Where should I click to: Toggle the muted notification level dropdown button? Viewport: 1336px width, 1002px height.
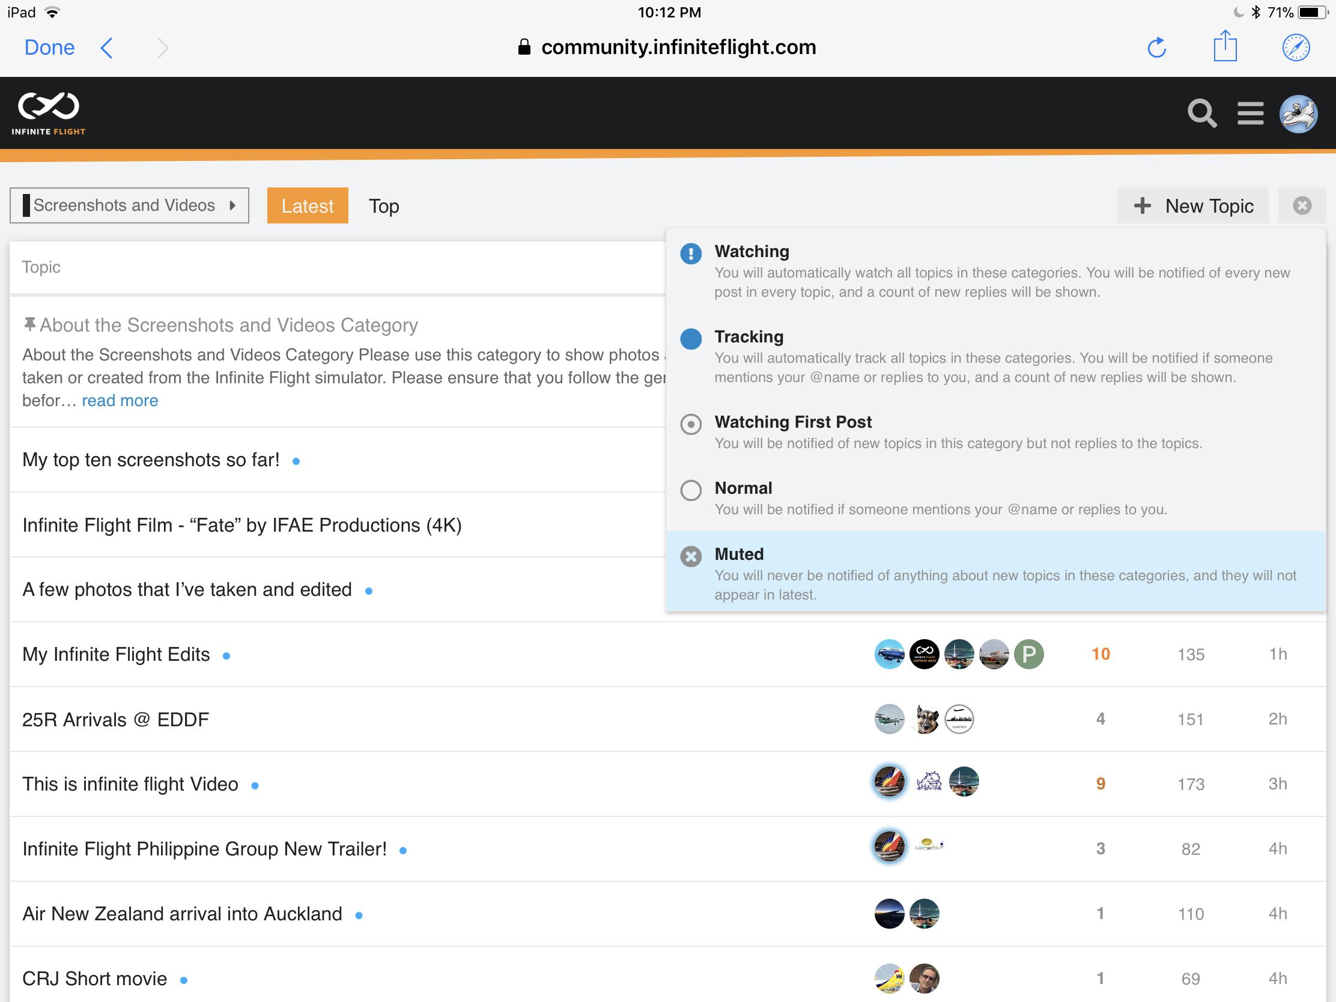[x=1302, y=205]
